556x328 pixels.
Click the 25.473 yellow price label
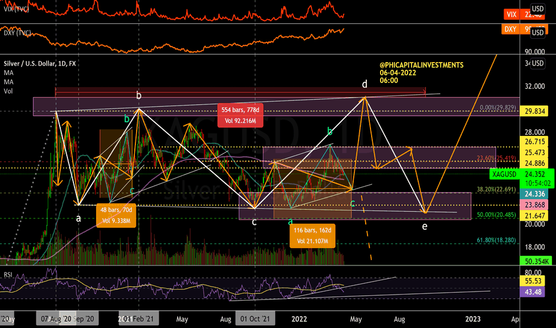point(534,153)
